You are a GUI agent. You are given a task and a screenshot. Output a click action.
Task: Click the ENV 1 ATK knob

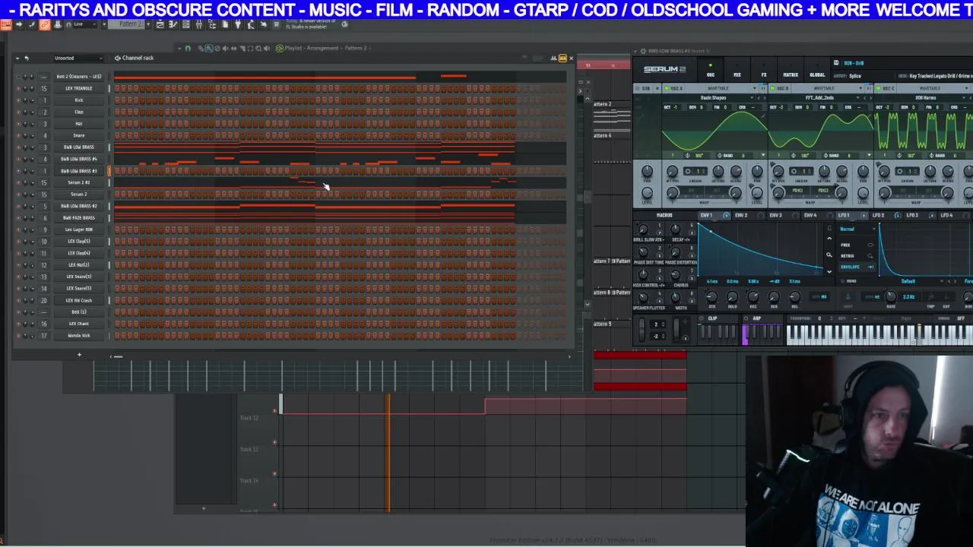click(x=712, y=296)
